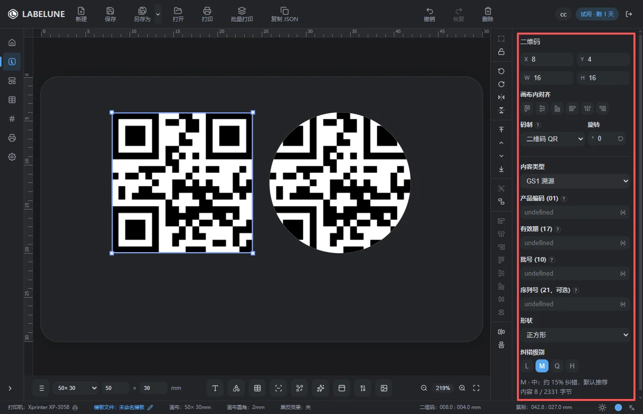643x414 pixels.
Task: Reset rotation with the circular arrow icon
Action: [x=620, y=139]
